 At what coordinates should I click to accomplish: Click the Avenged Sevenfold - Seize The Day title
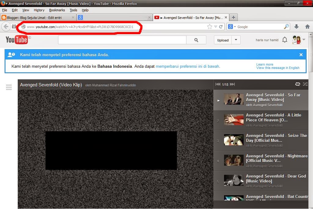pos(276,138)
